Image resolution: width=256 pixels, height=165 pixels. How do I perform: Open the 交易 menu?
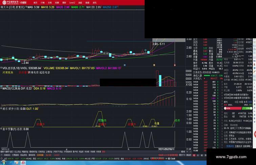pyautogui.click(x=50, y=3)
